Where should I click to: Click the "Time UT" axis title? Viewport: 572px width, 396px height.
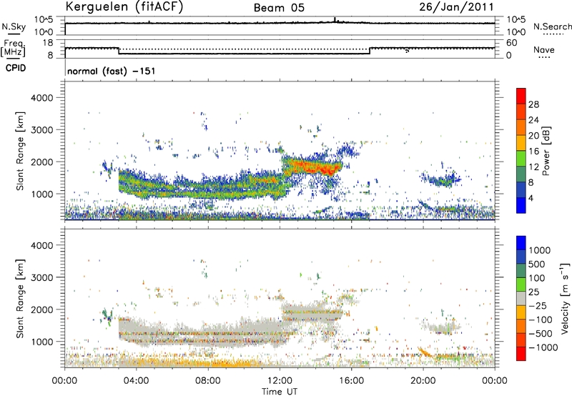coord(280,392)
